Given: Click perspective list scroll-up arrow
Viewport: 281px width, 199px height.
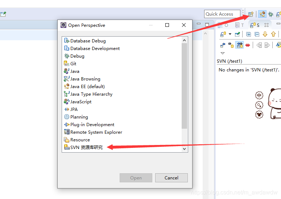Looking at the screenshot, I should (184, 41).
